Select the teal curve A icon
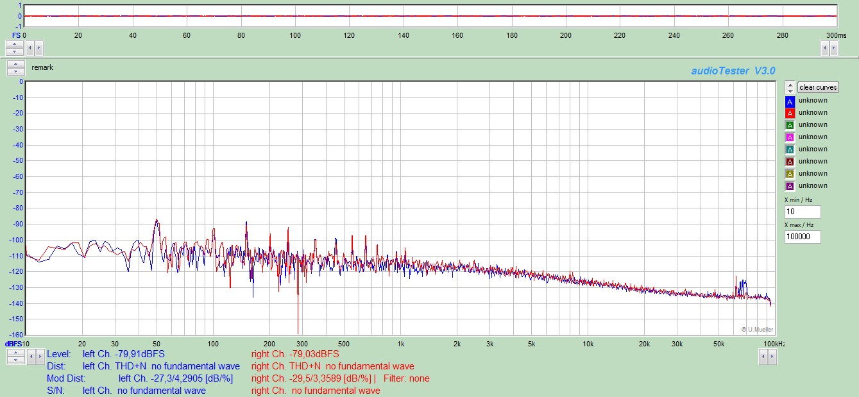Image resolution: width=859 pixels, height=397 pixels. [790, 150]
